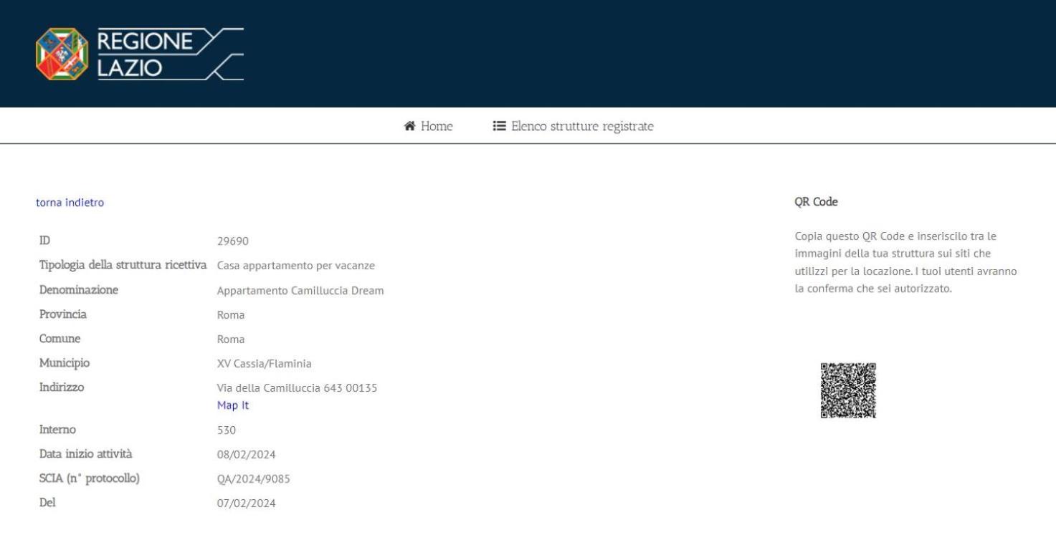Click the QR code image
The image size is (1056, 540).
(848, 390)
